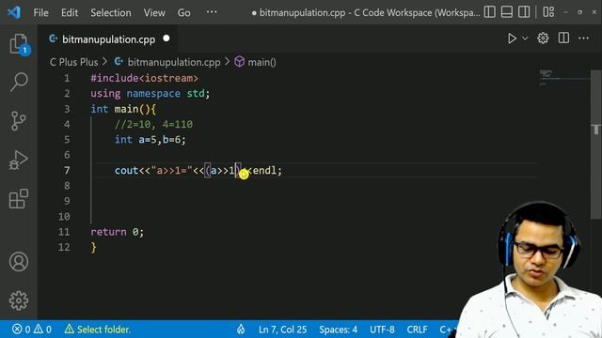Open the Search view icon
Screen dimensions: 602x338
[19, 82]
